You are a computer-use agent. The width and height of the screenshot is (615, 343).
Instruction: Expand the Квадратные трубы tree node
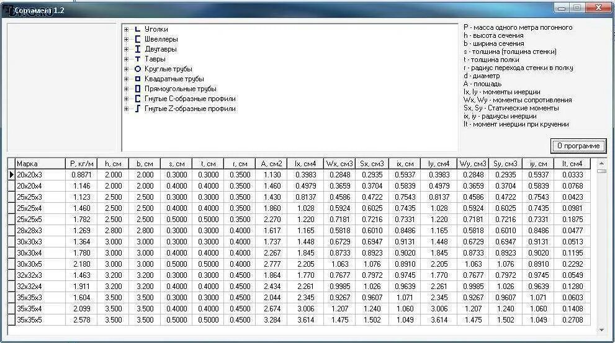(127, 79)
